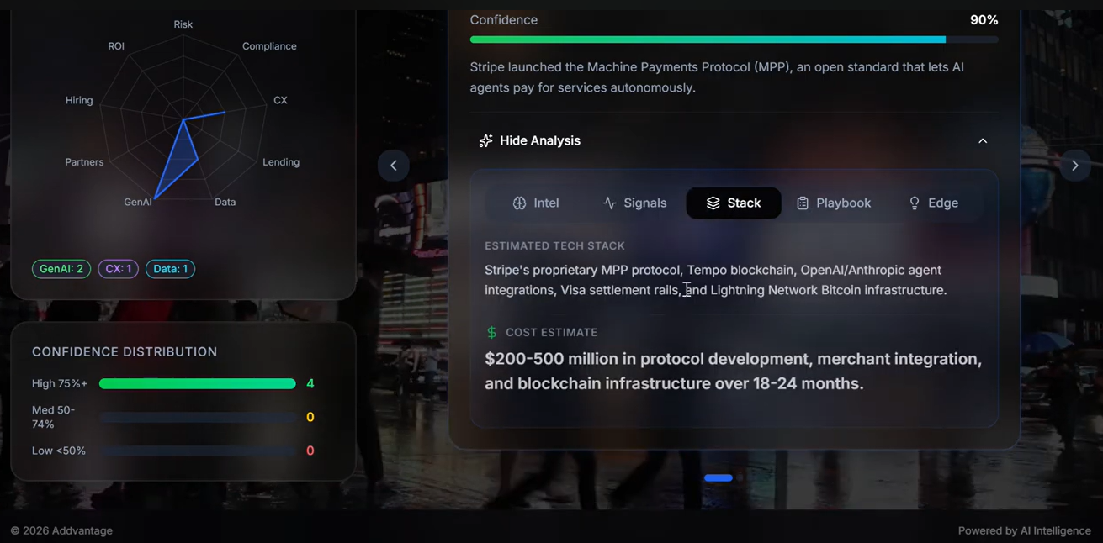Click the $200-500 million cost estimate text

(x=733, y=371)
